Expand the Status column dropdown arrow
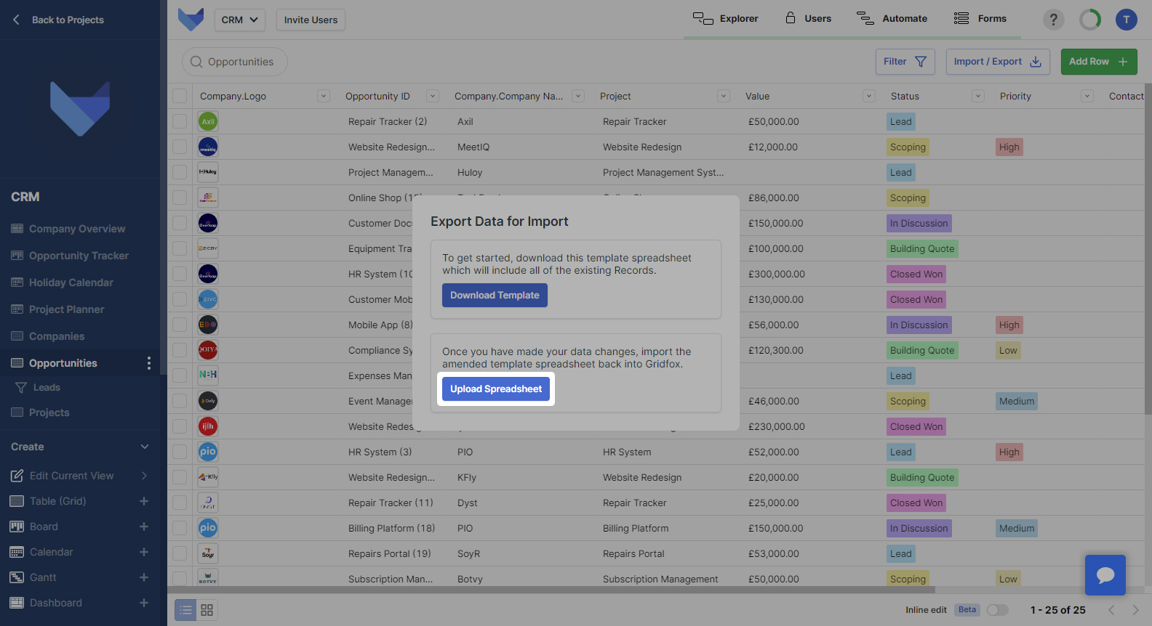This screenshot has width=1152, height=626. (978, 96)
